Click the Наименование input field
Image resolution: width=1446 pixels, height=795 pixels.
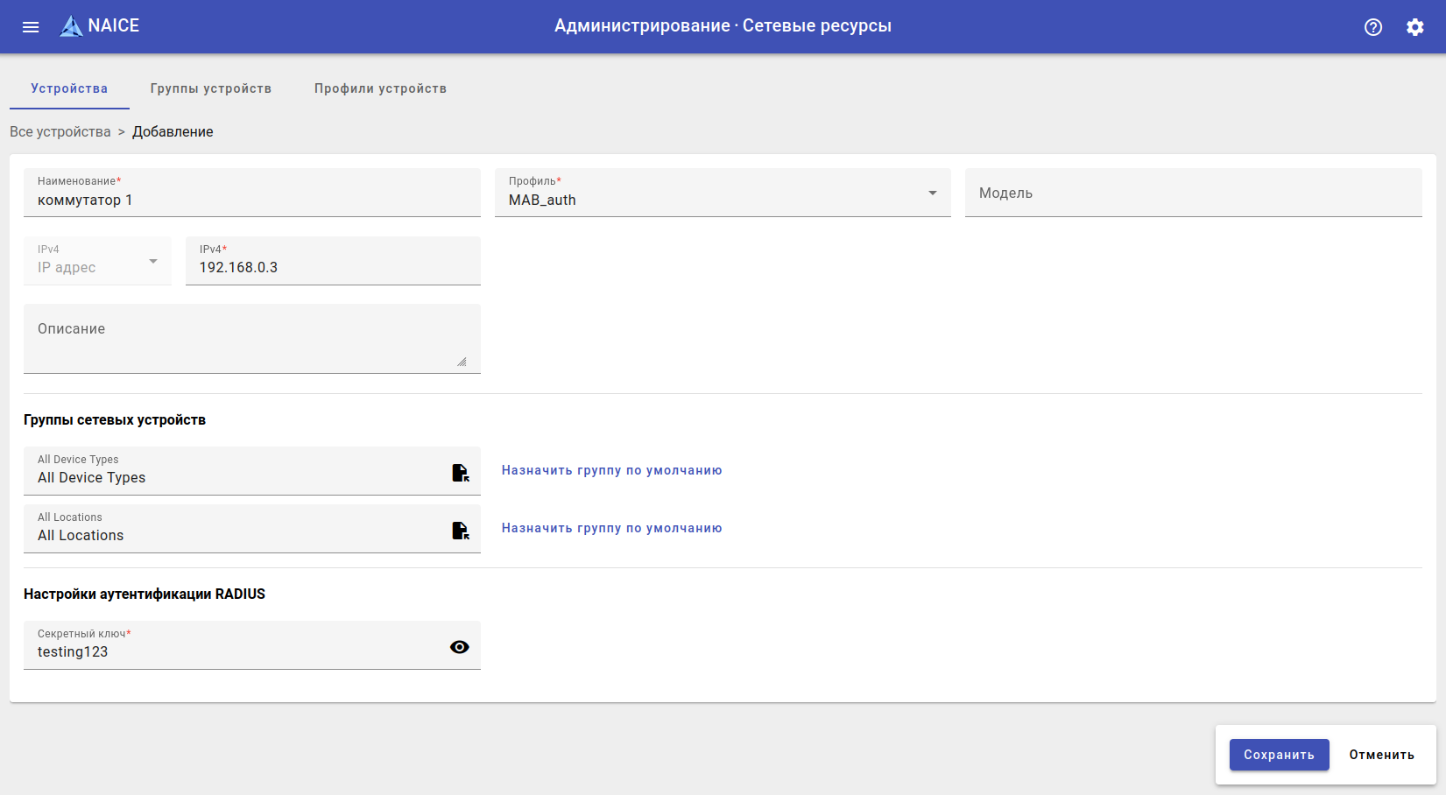click(251, 200)
